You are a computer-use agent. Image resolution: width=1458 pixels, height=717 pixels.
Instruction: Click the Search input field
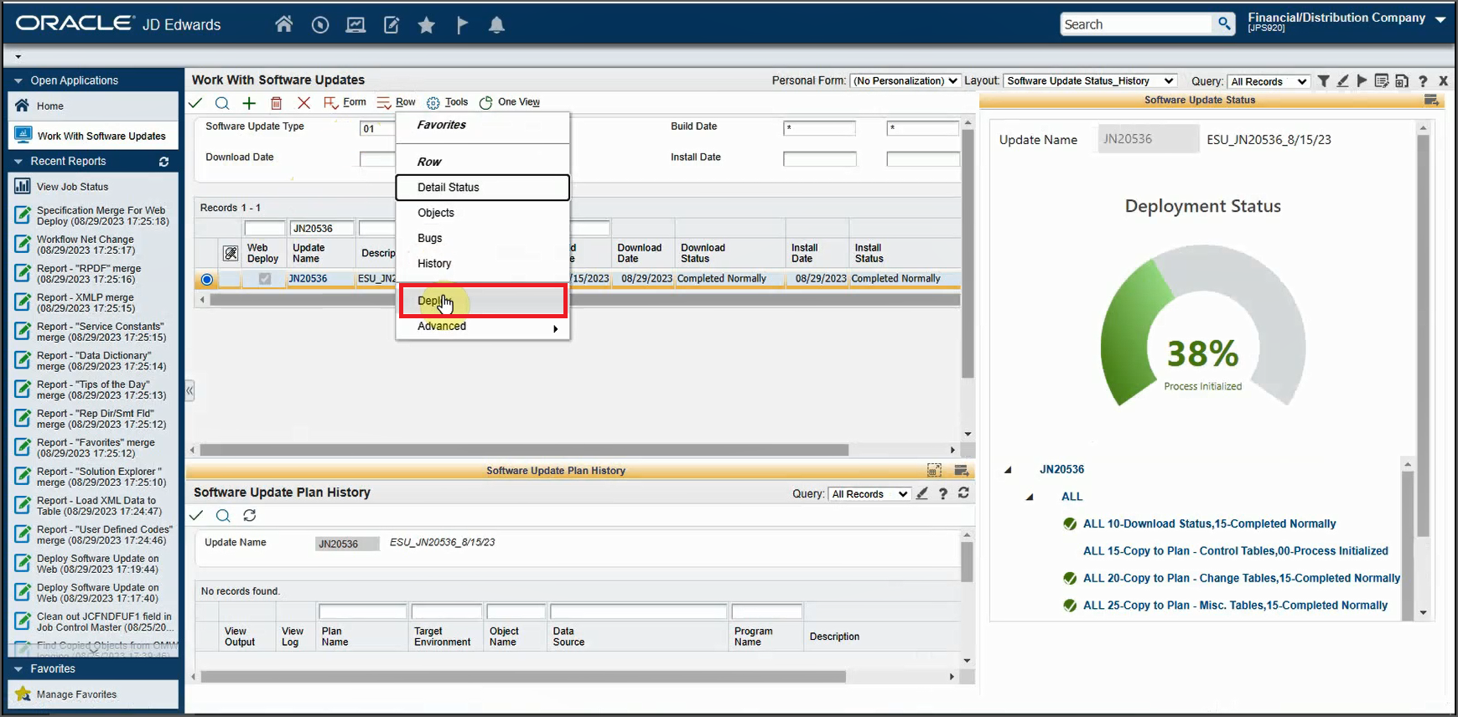click(x=1136, y=24)
